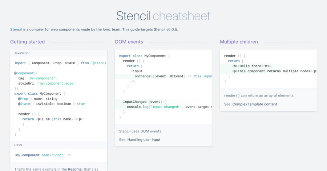Click the @Prop() name: string line
Image resolution: width=327 pixels, height=171 pixels.
pyautogui.click(x=38, y=98)
